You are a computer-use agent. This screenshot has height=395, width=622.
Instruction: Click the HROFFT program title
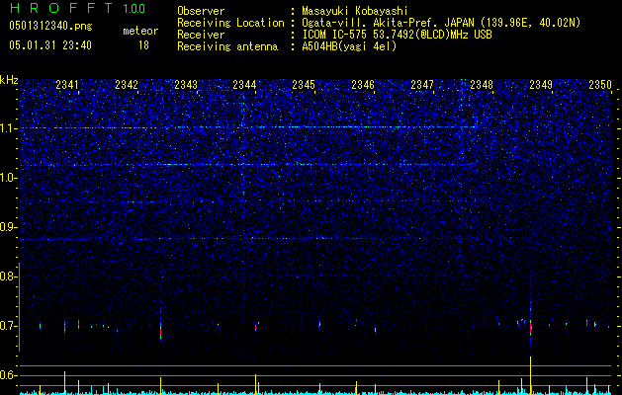point(60,8)
